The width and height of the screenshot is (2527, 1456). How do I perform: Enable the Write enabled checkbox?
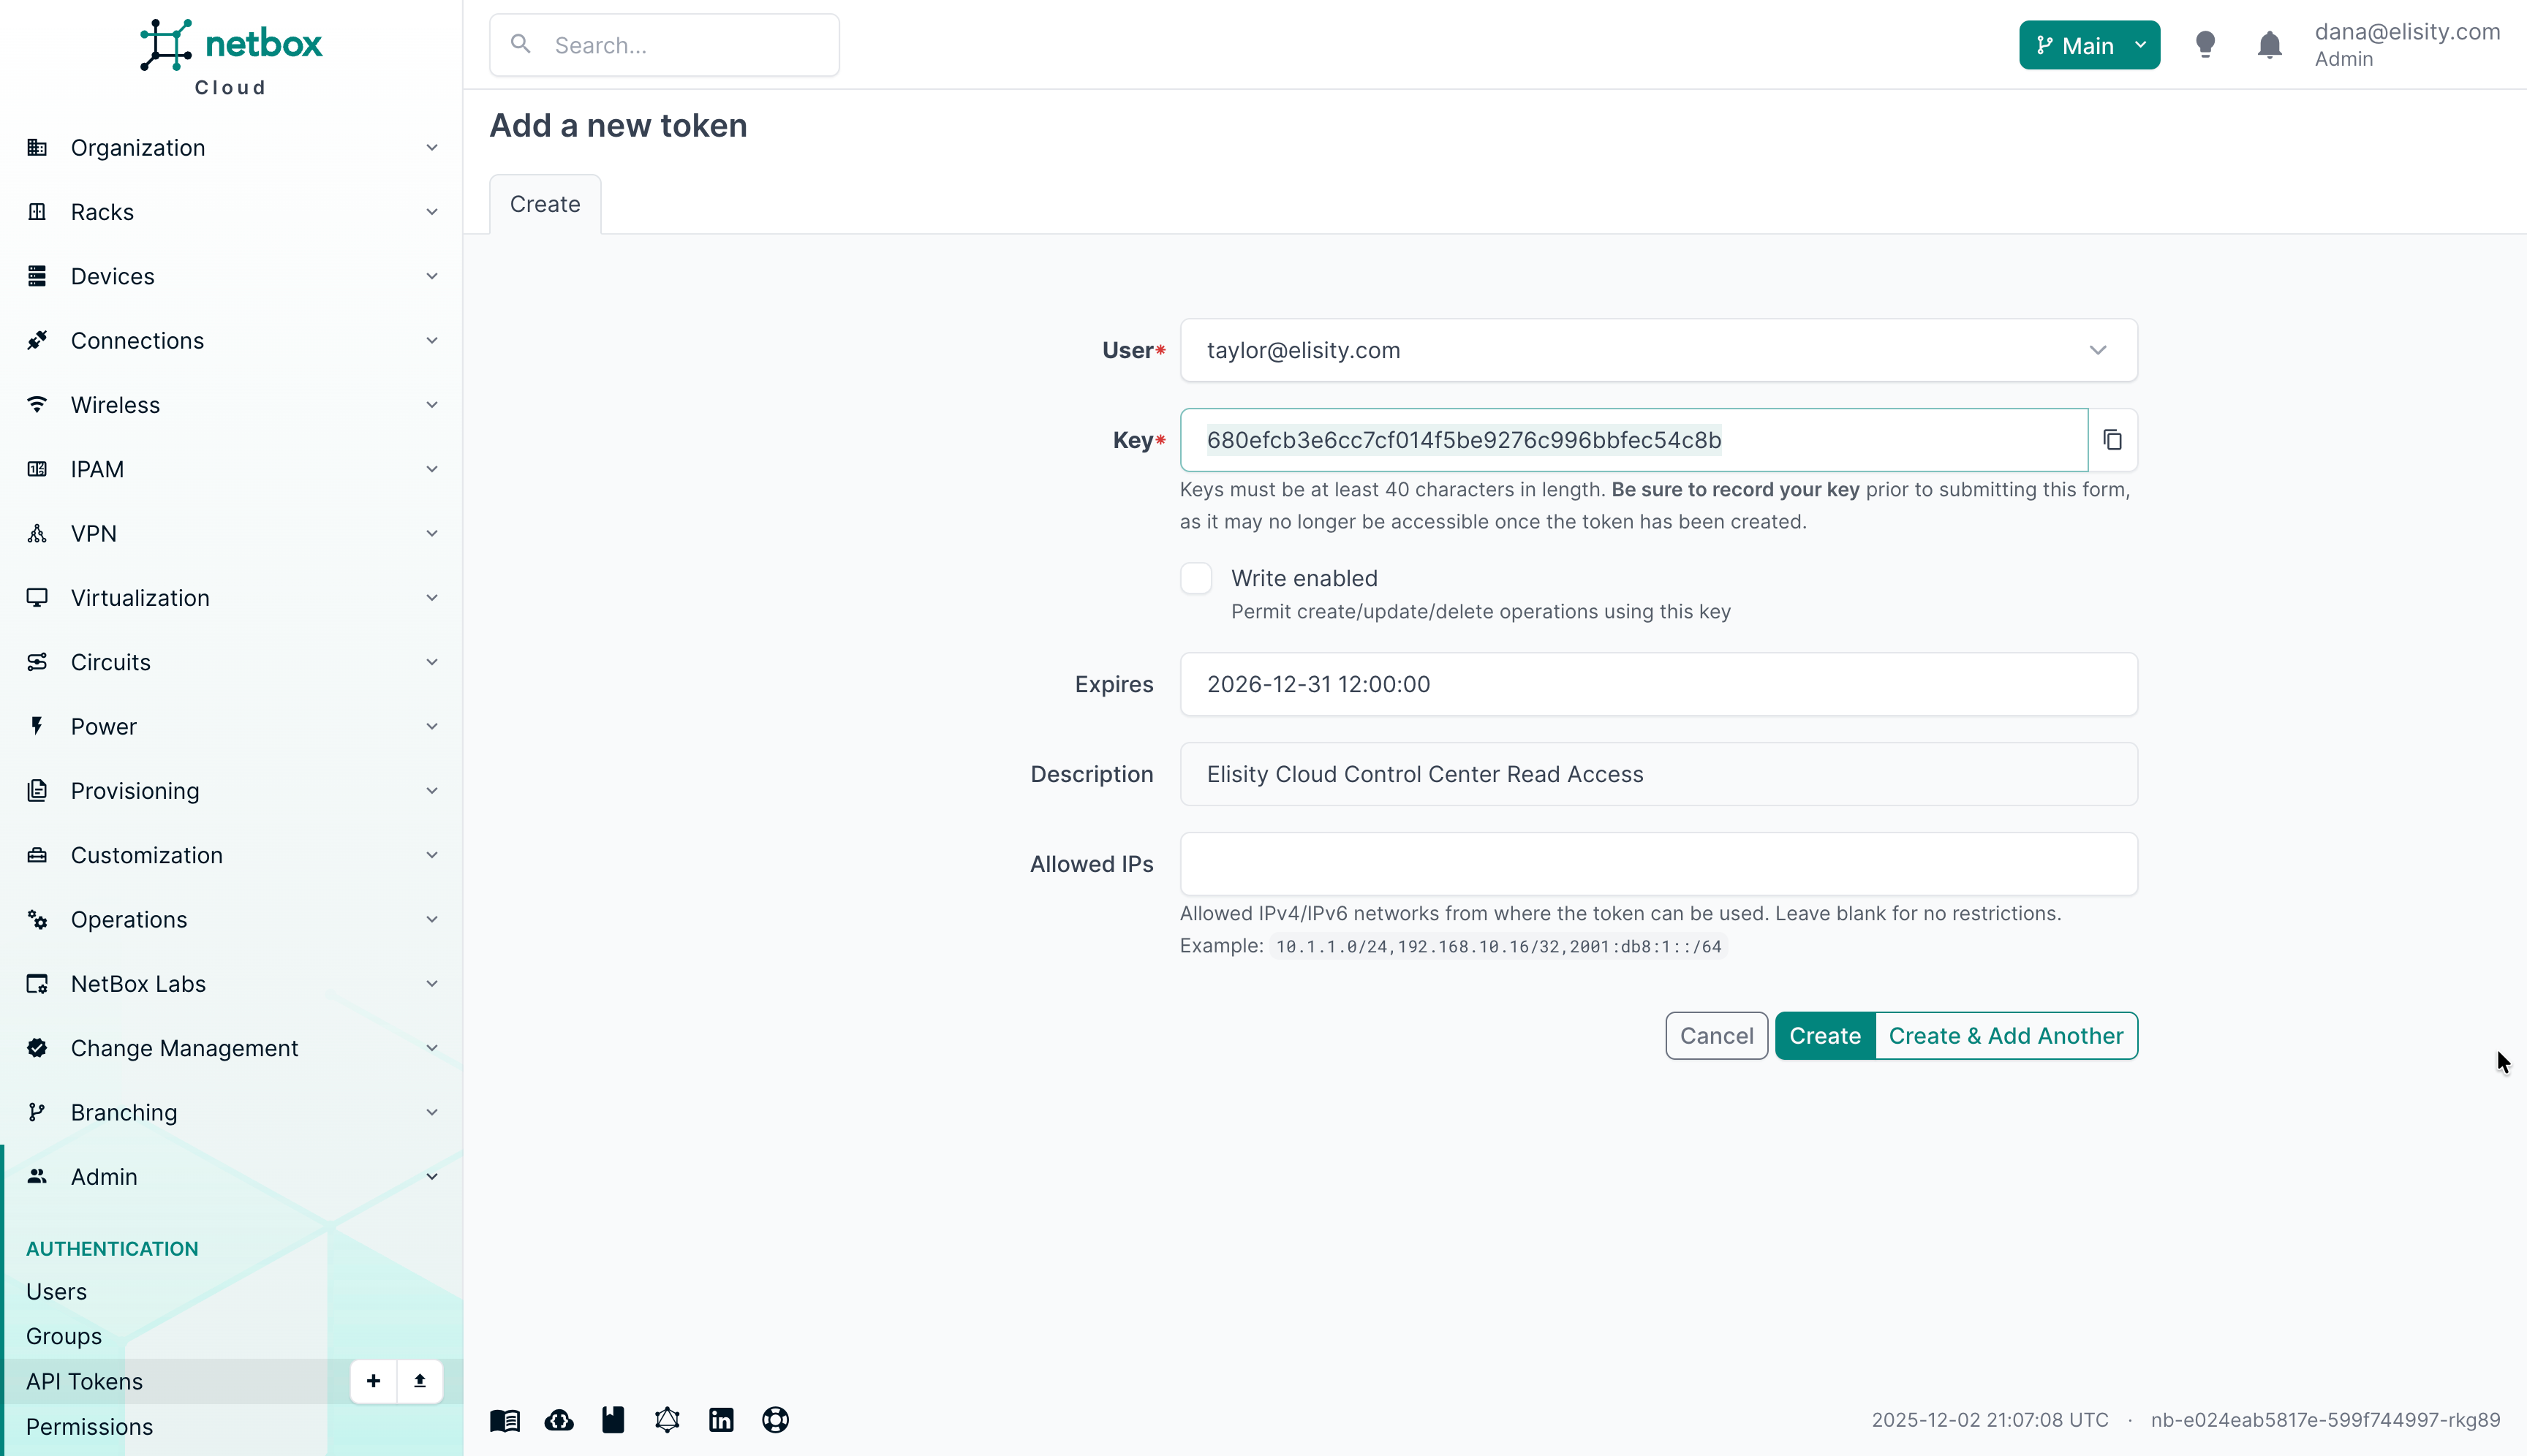click(1195, 578)
